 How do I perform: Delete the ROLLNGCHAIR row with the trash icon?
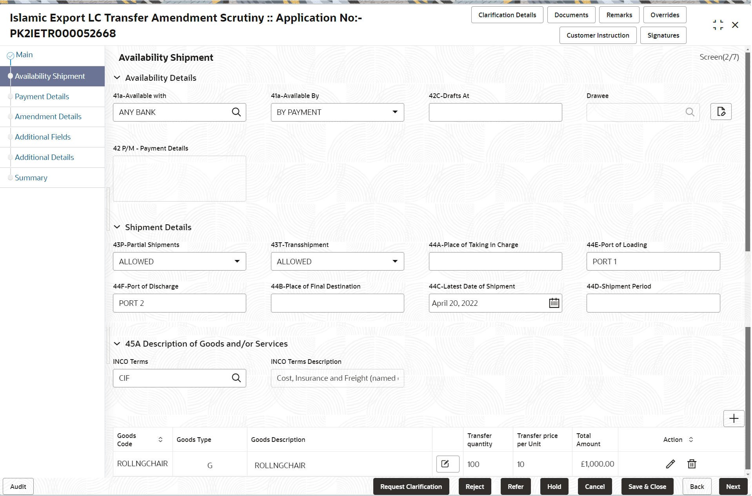pos(692,464)
